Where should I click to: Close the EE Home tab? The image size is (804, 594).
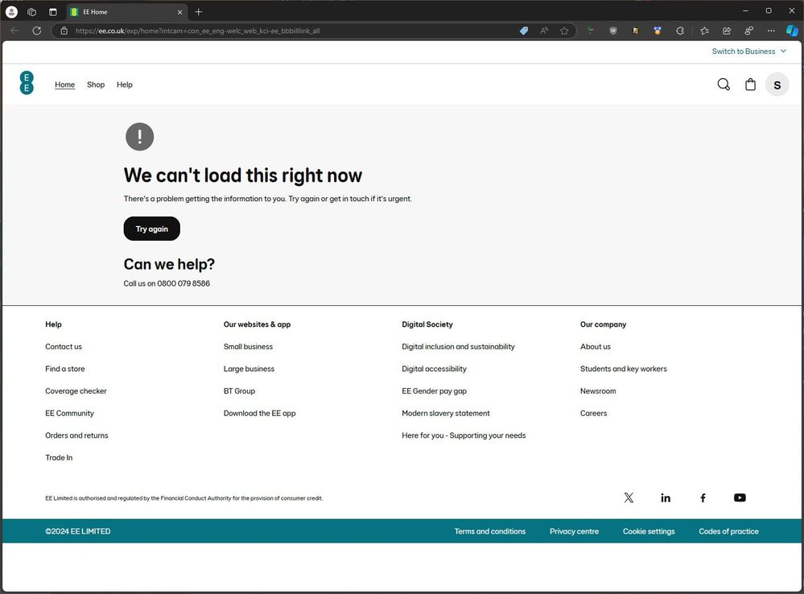click(179, 12)
